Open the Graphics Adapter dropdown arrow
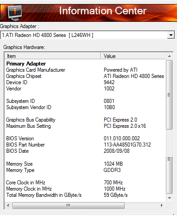The height and width of the screenshot is (216, 177). (x=171, y=35)
